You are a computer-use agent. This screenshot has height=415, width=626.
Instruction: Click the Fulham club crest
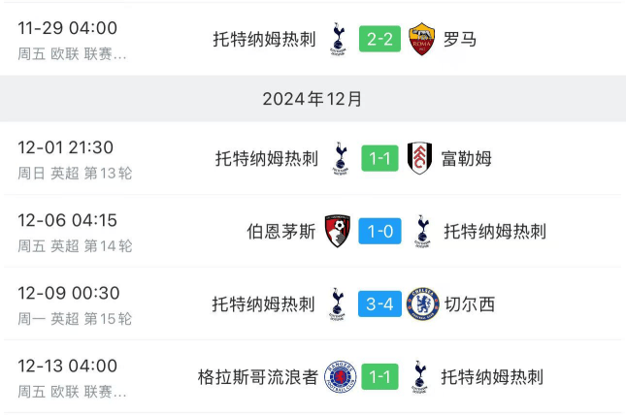pos(419,158)
